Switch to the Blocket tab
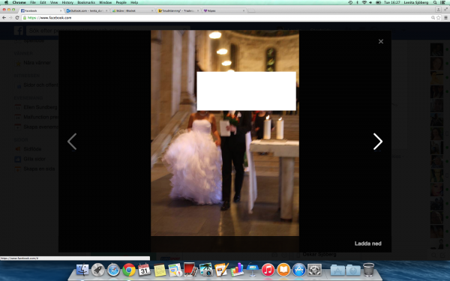This screenshot has height=281, width=450. [133, 10]
